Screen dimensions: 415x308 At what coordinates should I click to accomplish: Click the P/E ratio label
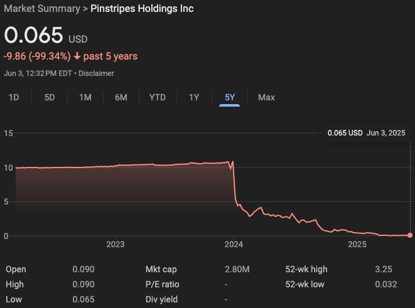[162, 284]
